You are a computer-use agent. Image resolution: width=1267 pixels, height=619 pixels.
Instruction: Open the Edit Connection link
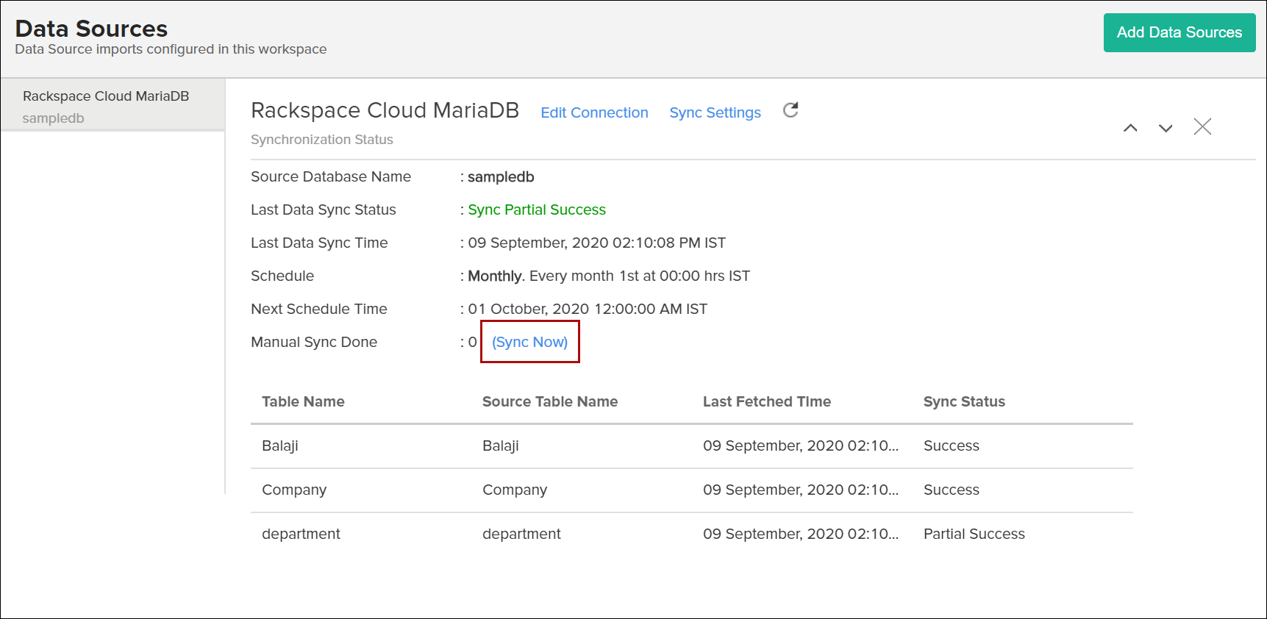[x=594, y=112]
